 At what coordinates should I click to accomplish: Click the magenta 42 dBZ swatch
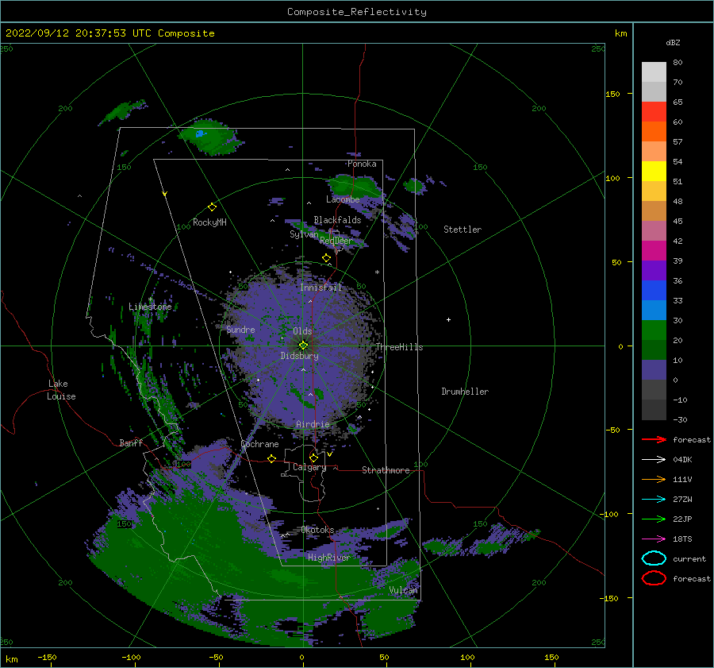pyautogui.click(x=654, y=251)
